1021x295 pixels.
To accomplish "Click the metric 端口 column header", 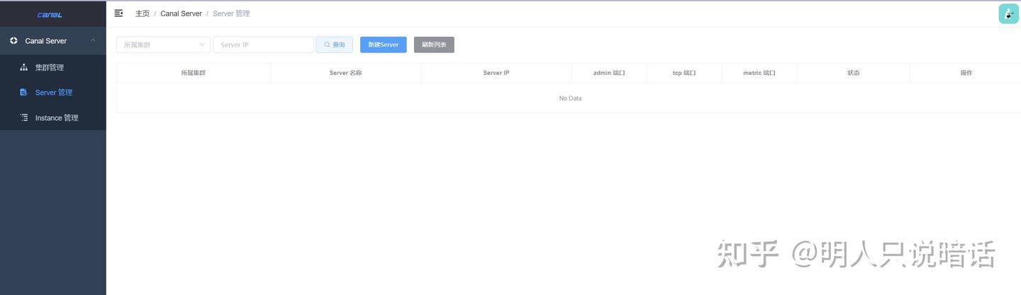I will (x=759, y=73).
